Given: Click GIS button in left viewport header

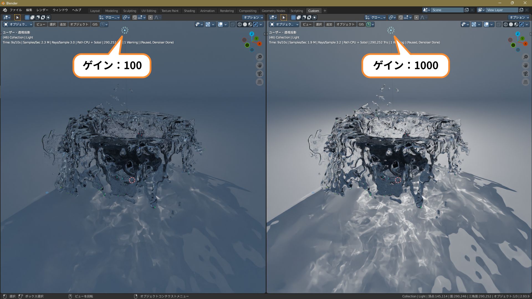Looking at the screenshot, I should pos(95,24).
